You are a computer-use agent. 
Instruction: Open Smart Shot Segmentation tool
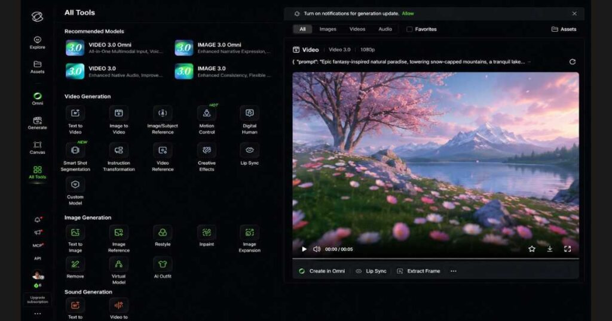(x=75, y=157)
